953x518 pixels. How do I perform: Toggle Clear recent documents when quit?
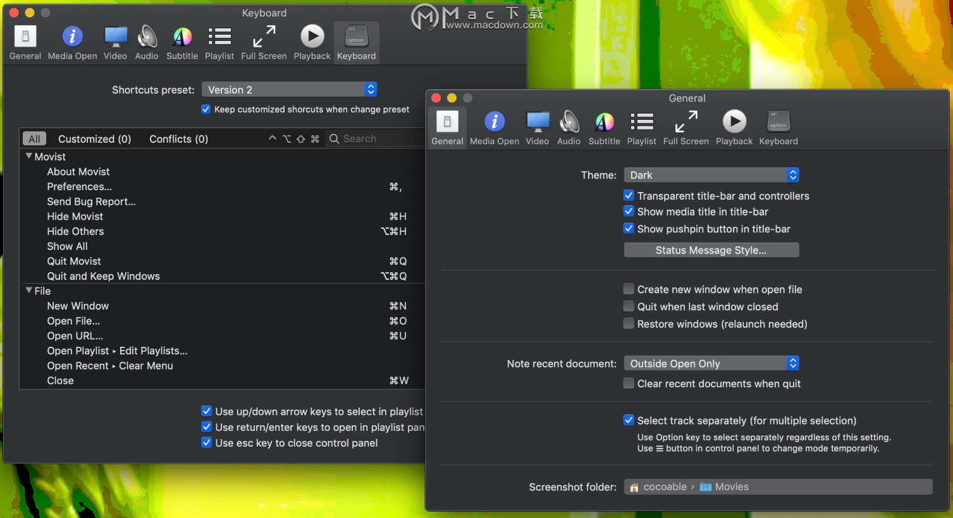coord(629,383)
